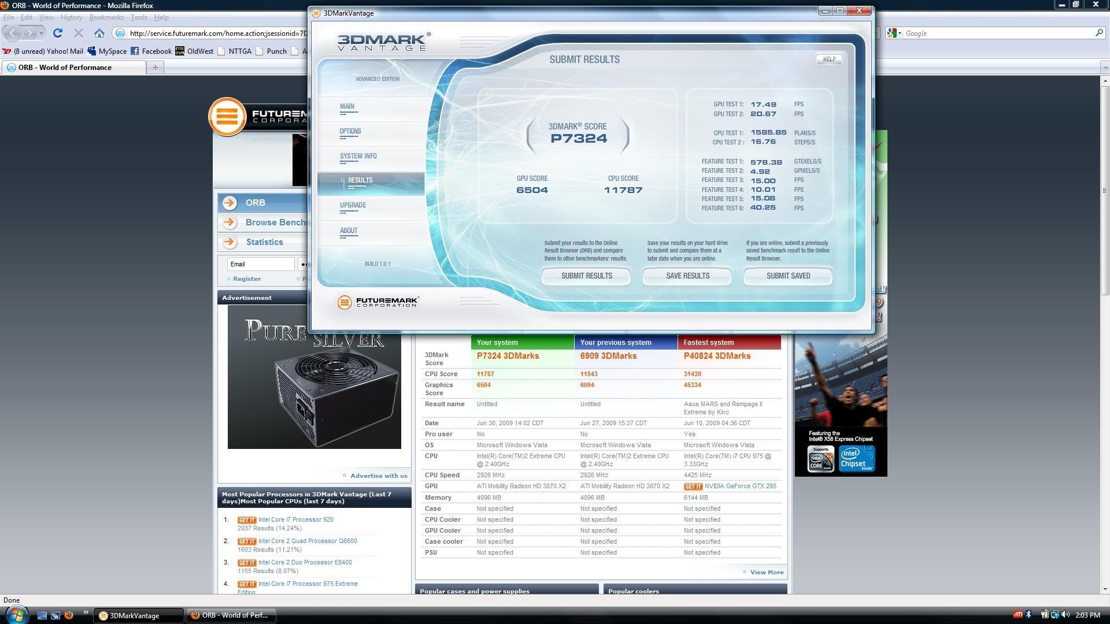Viewport: 1110px width, 624px height.
Task: Click the Advertise with us link
Action: coord(379,476)
